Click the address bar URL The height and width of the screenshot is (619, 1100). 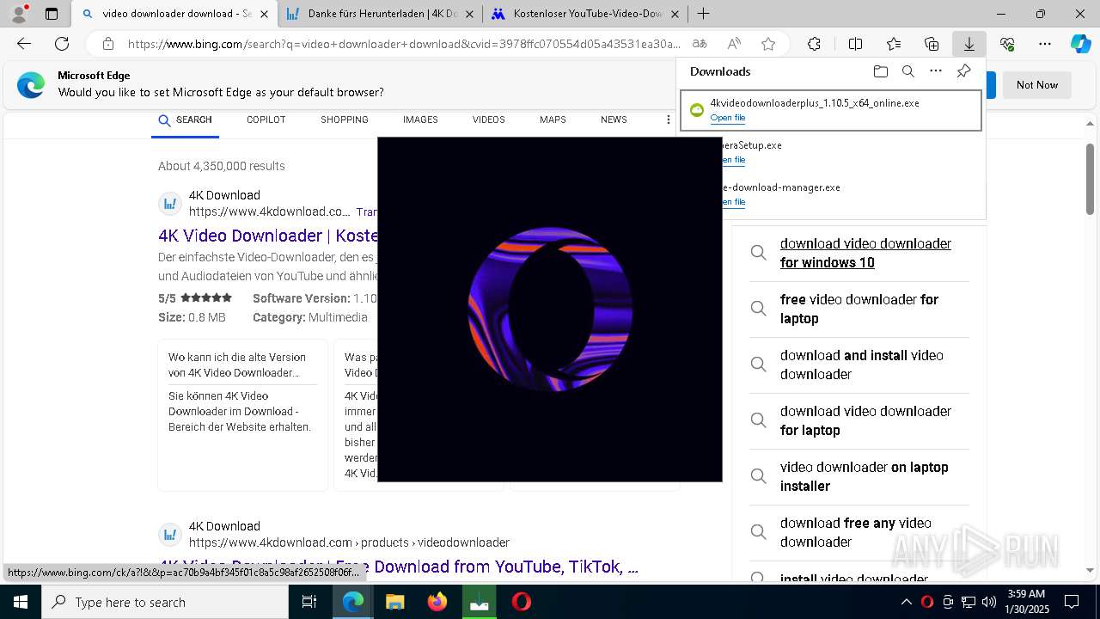point(404,44)
